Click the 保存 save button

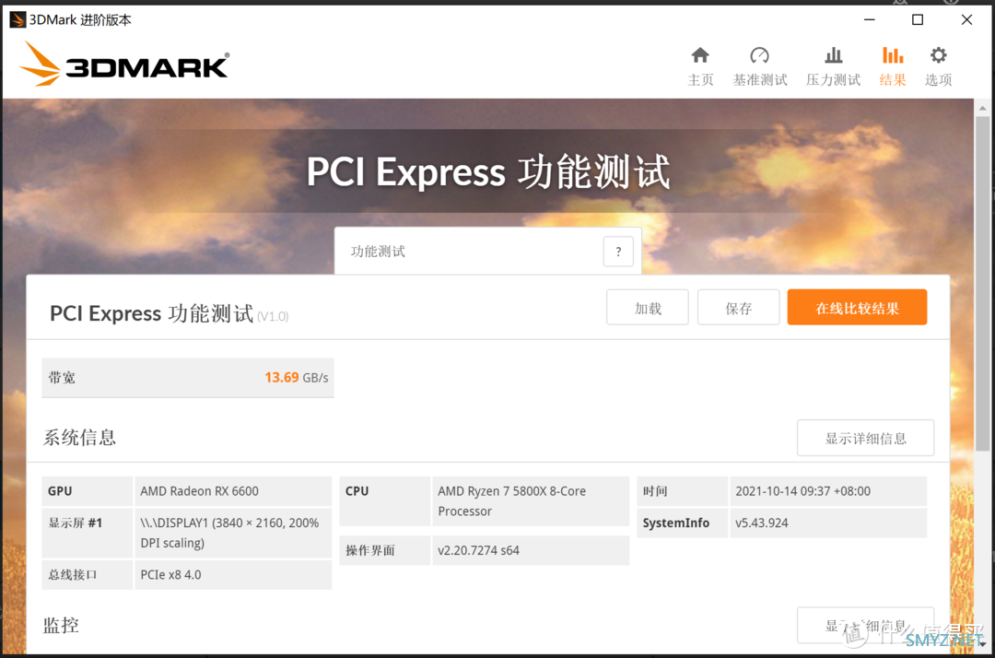(738, 308)
